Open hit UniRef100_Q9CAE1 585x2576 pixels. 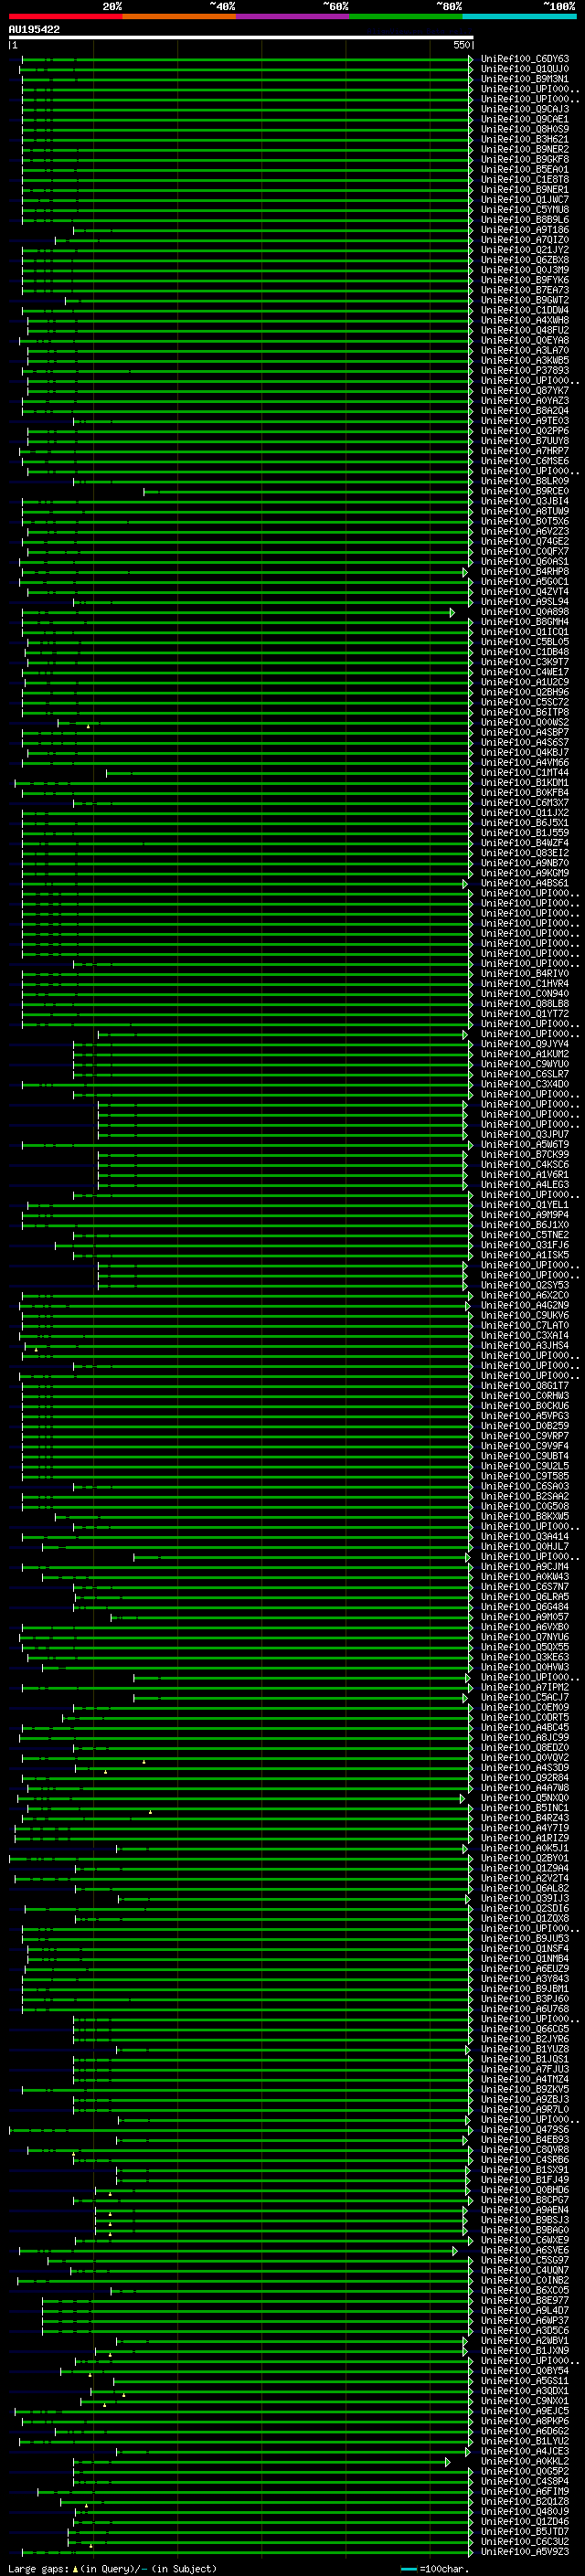(x=524, y=119)
